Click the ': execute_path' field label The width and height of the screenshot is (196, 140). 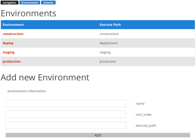145,125
